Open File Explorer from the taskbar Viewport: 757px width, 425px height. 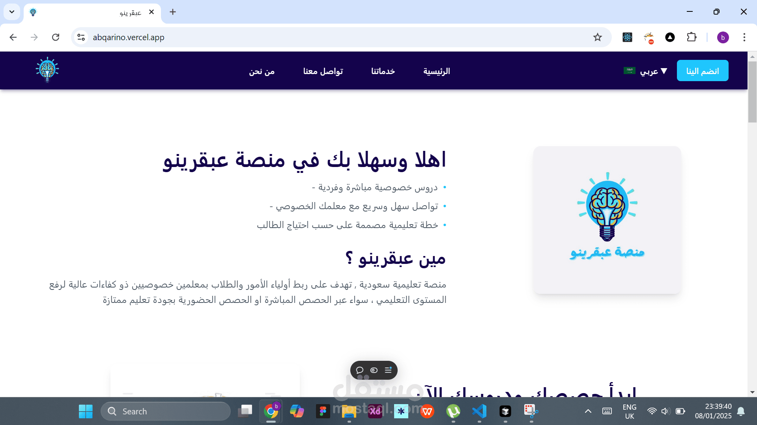349,411
